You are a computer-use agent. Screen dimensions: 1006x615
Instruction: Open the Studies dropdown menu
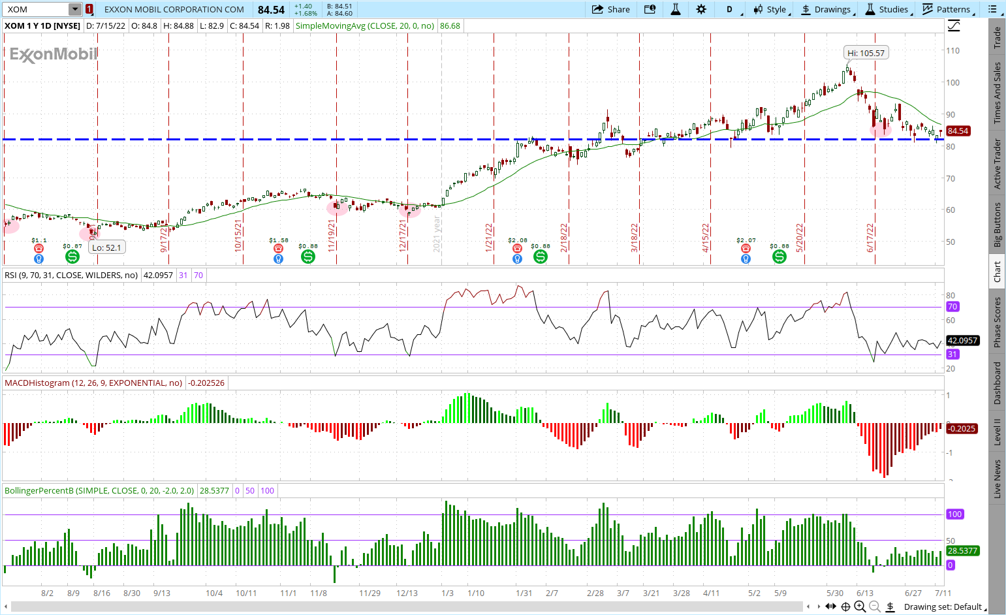(x=887, y=9)
